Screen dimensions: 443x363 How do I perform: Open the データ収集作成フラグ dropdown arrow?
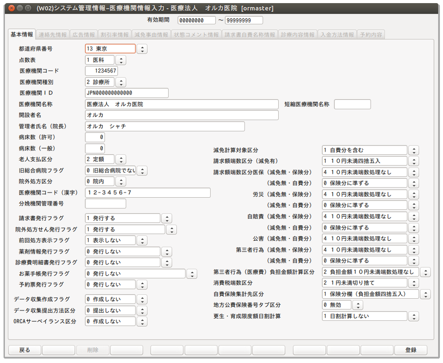[142, 299]
